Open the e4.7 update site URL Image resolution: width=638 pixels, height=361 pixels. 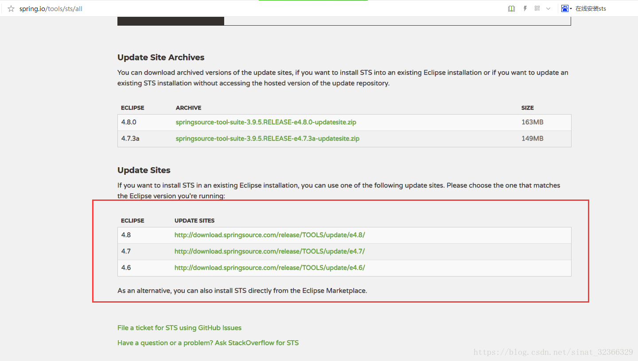point(269,251)
